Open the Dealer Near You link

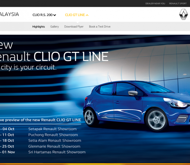(x=155, y=4)
